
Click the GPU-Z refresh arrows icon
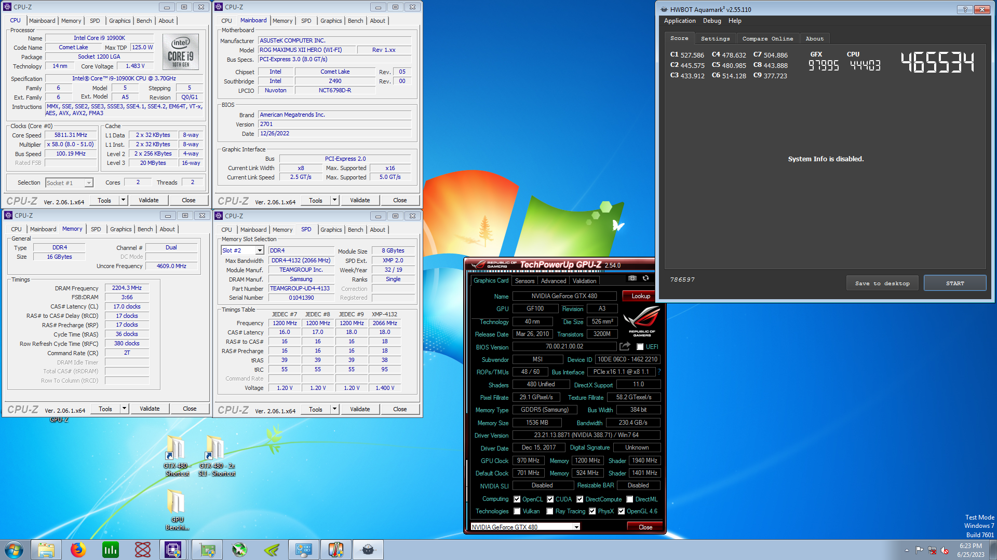point(645,278)
